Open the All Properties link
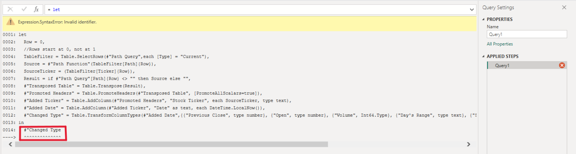This screenshot has height=154, width=576. (x=499, y=44)
